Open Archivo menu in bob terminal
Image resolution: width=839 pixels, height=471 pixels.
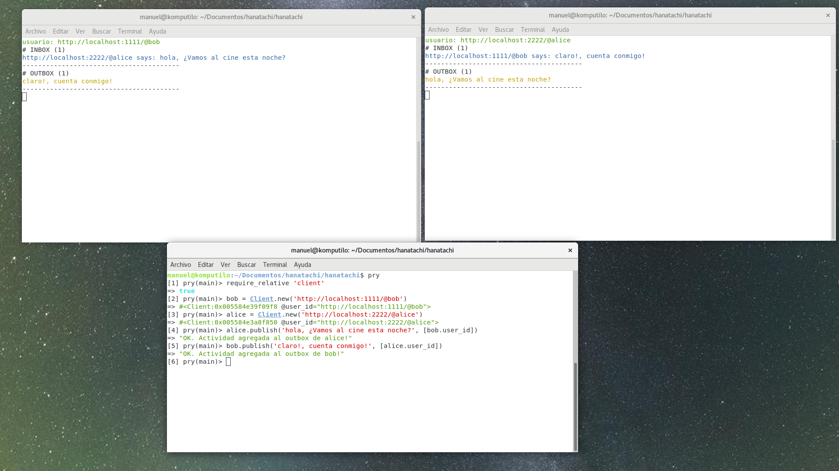[35, 31]
